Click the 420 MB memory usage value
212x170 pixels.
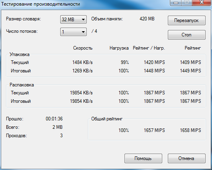coord(147,19)
